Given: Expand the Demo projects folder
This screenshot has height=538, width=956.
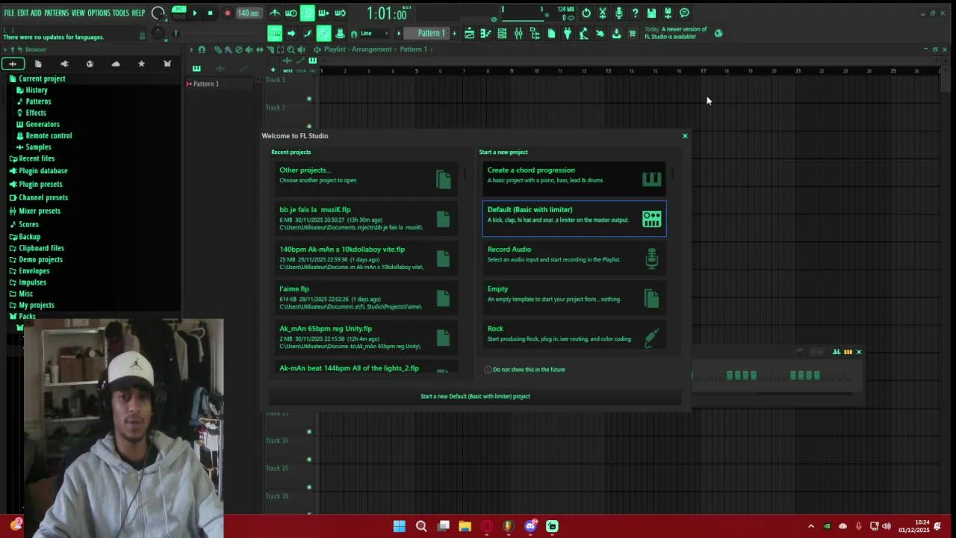Looking at the screenshot, I should pos(40,259).
